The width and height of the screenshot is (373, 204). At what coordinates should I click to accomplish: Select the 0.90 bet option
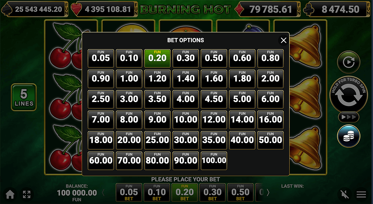101,79
